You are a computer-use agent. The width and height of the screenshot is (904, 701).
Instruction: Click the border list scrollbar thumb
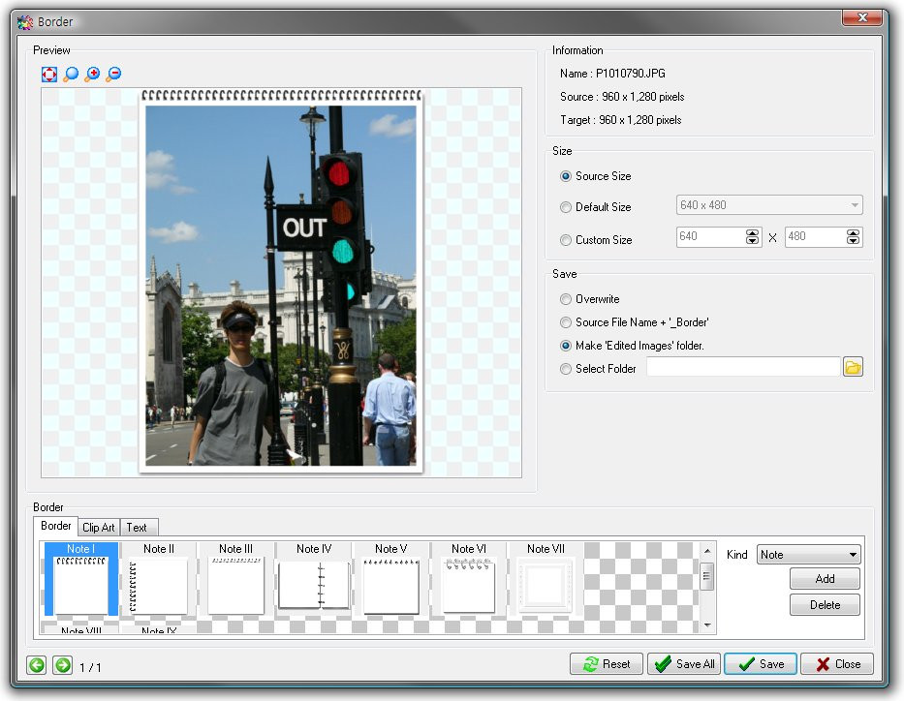tap(707, 577)
